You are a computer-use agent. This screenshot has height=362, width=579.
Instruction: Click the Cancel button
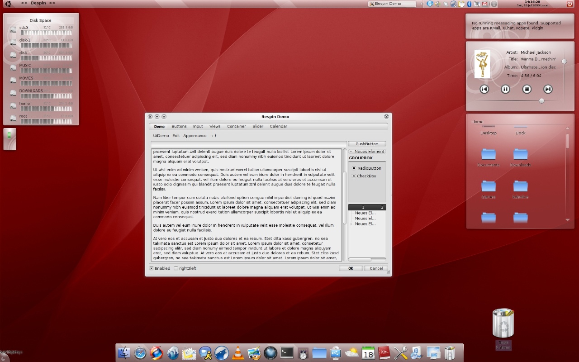pyautogui.click(x=376, y=268)
